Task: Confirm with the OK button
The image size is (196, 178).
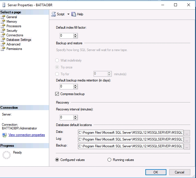Action: point(156,172)
